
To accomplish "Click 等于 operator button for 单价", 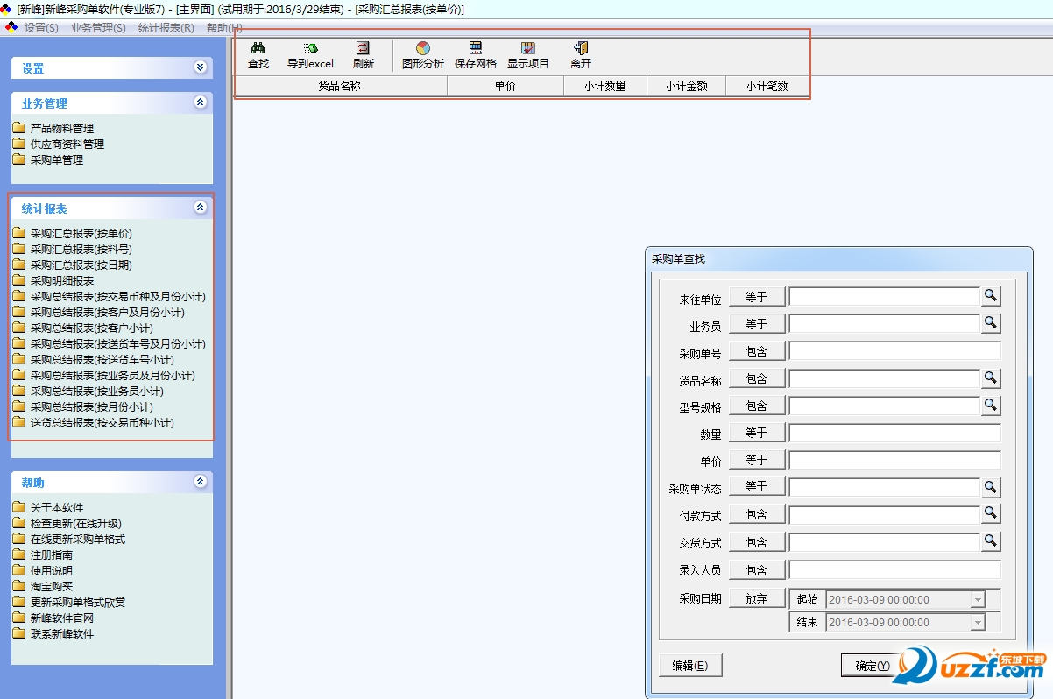I will [x=757, y=461].
